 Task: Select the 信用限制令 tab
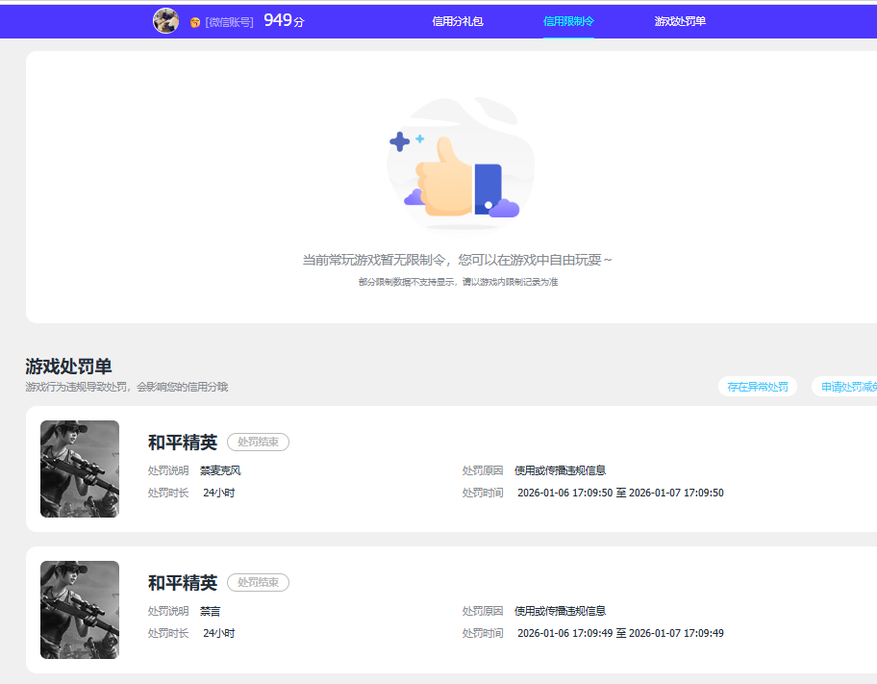(x=568, y=21)
